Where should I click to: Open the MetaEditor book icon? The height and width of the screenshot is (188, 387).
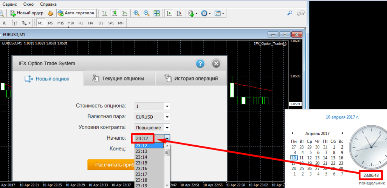pyautogui.click(x=51, y=13)
